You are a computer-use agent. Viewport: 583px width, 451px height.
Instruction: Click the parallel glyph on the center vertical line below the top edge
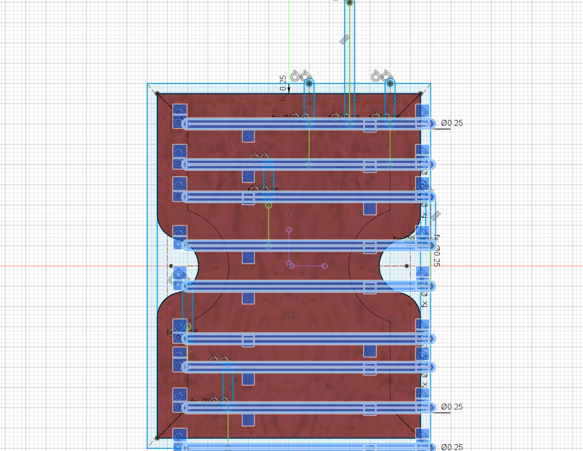355,100
